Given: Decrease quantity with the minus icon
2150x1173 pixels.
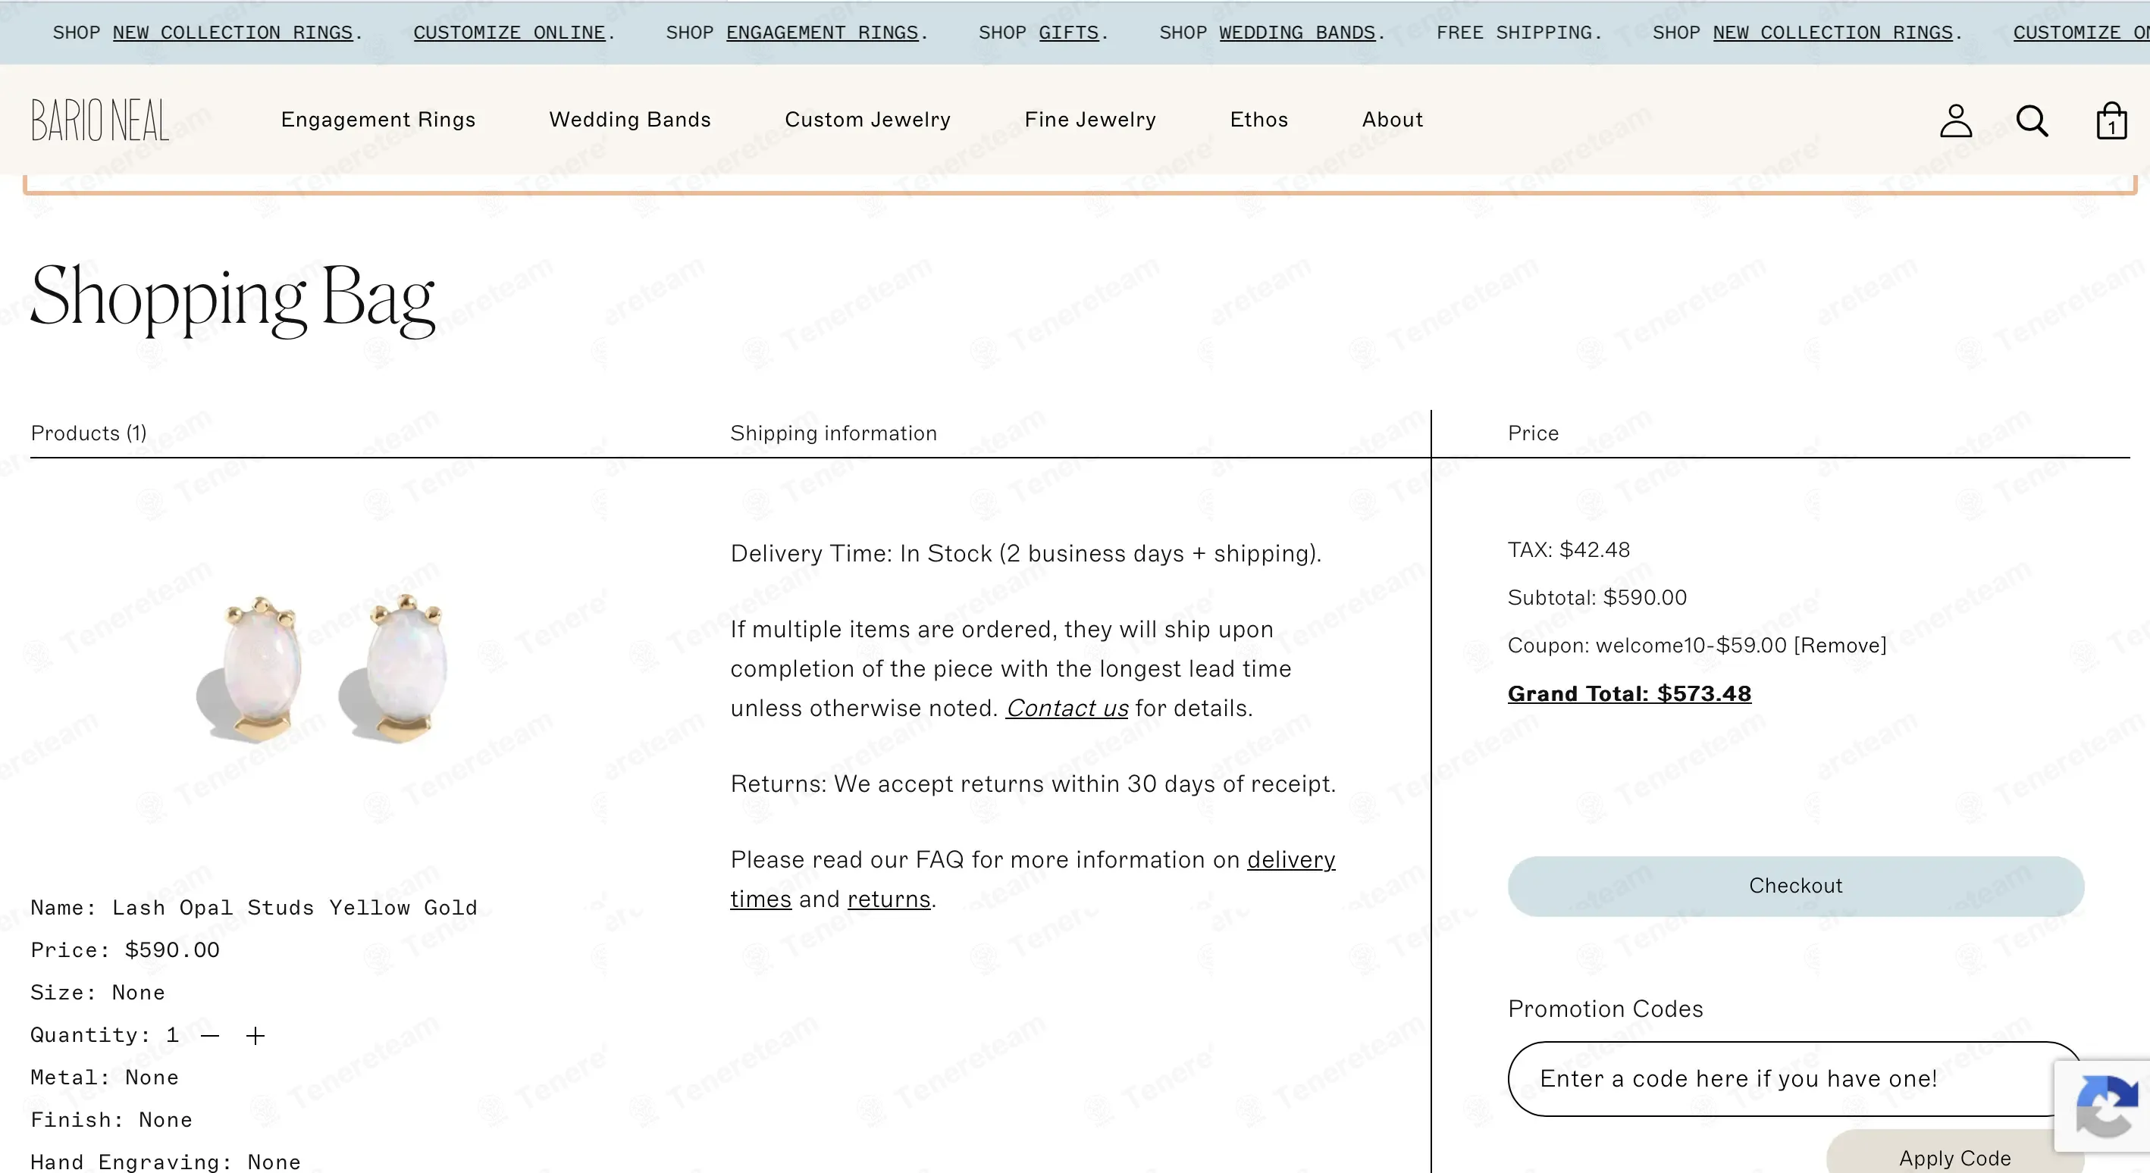Looking at the screenshot, I should [x=210, y=1035].
